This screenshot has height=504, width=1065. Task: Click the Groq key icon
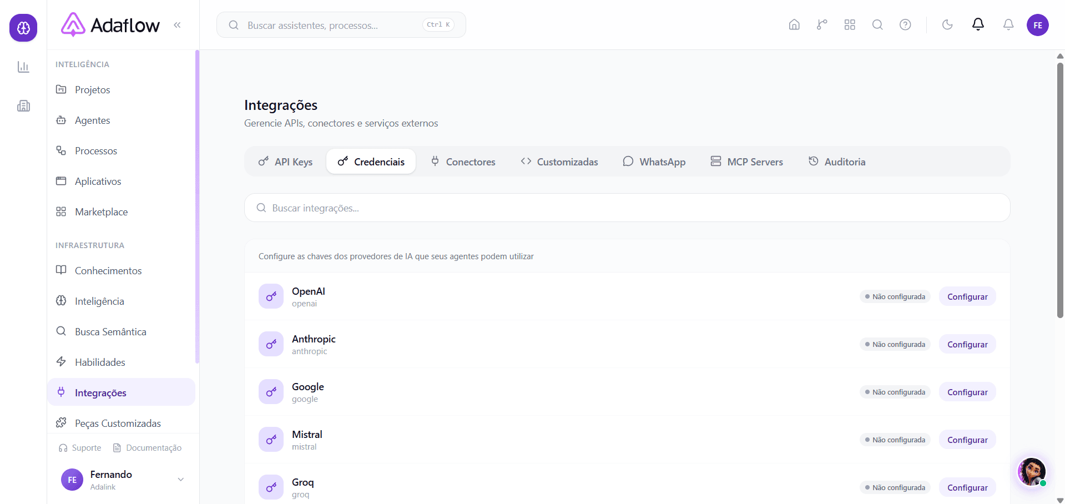click(271, 487)
